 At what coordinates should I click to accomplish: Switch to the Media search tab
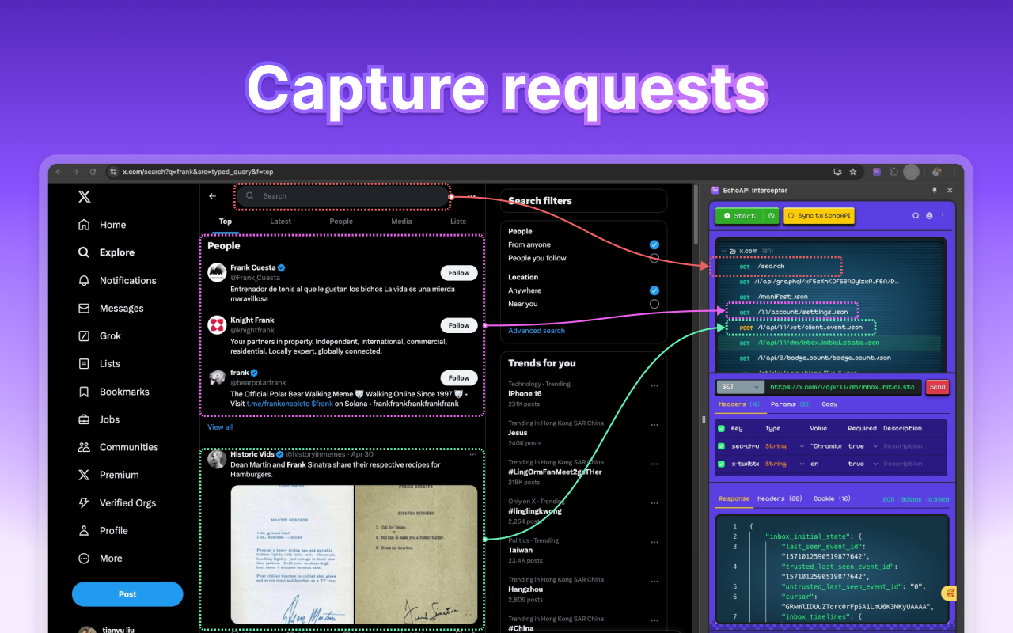[401, 222]
